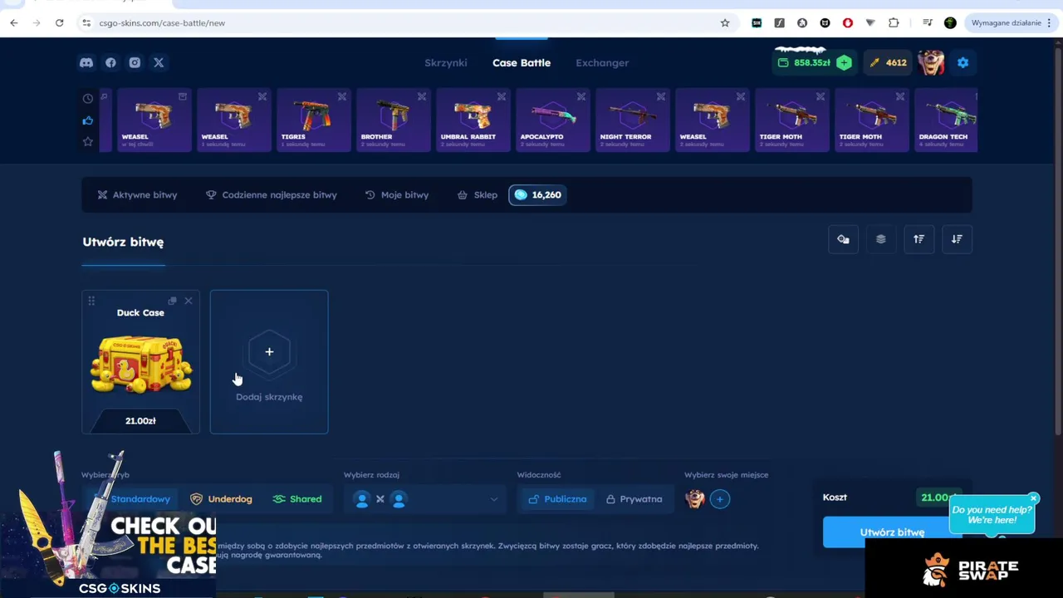Click the Wymagane działanie button
This screenshot has height=598, width=1063.
(1011, 22)
